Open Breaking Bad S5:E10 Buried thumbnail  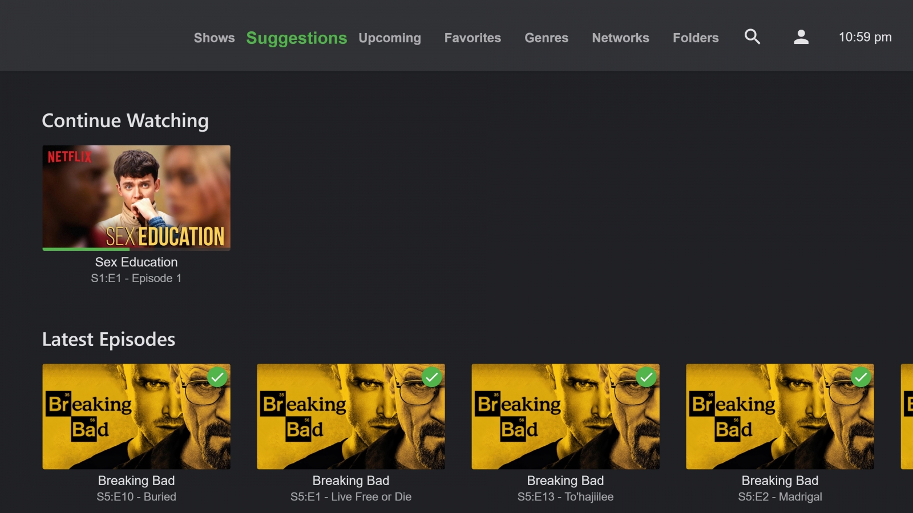point(136,417)
